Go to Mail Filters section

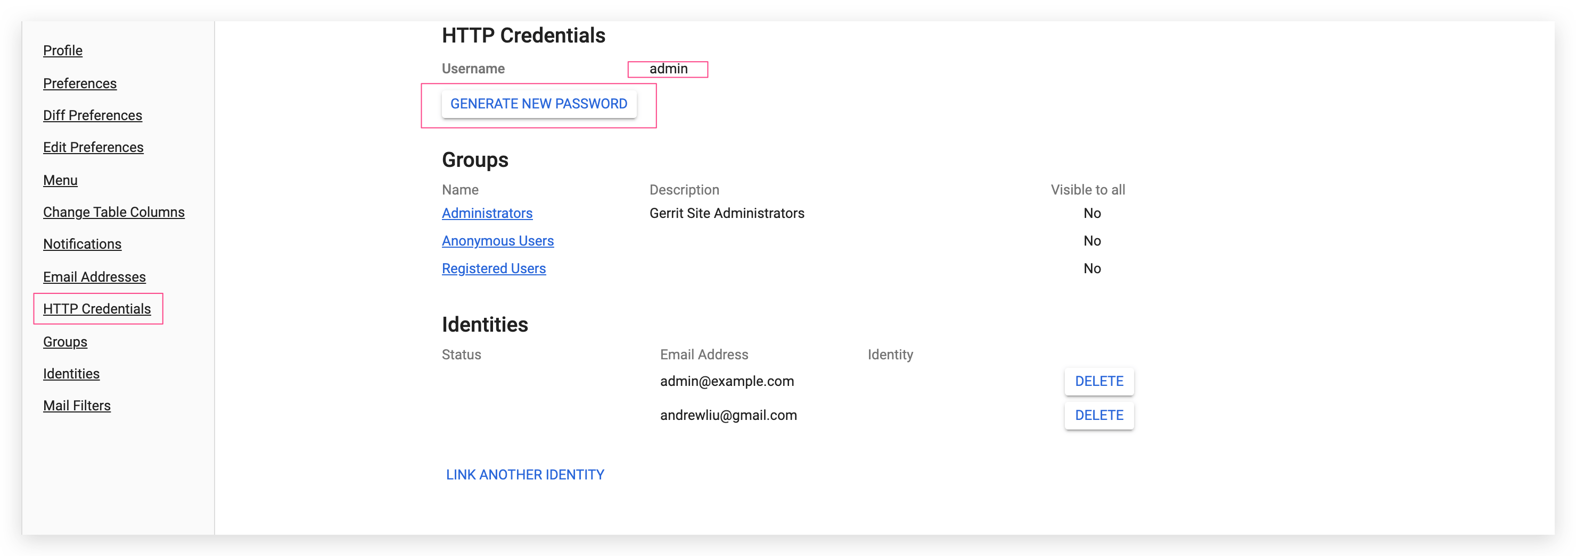click(x=77, y=406)
